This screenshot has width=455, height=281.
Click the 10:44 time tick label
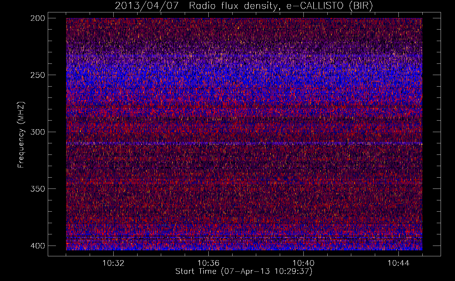coord(398,263)
